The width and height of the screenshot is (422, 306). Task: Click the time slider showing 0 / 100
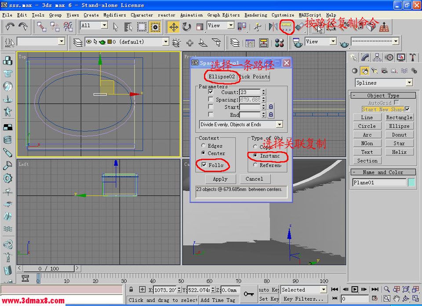(x=48, y=268)
